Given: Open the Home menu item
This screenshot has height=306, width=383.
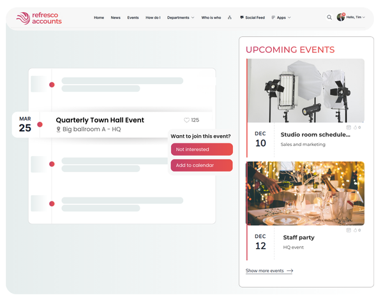Looking at the screenshot, I should click(99, 18).
